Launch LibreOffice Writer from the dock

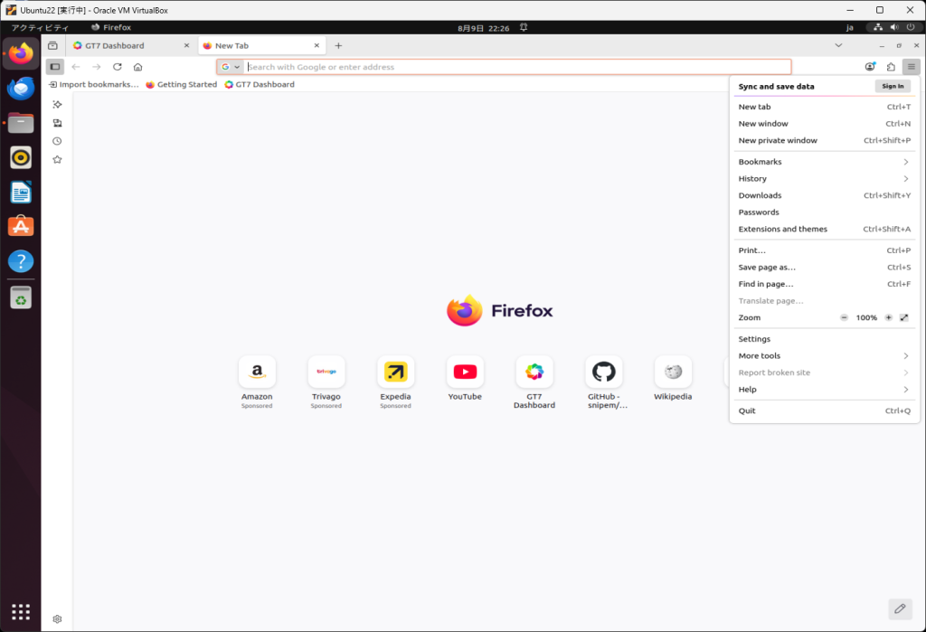coord(21,192)
